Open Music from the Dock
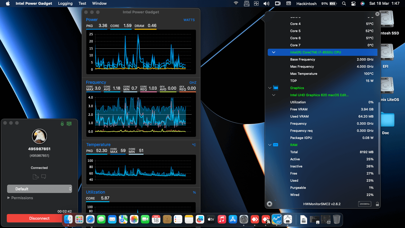405x228 pixels. (x=222, y=219)
